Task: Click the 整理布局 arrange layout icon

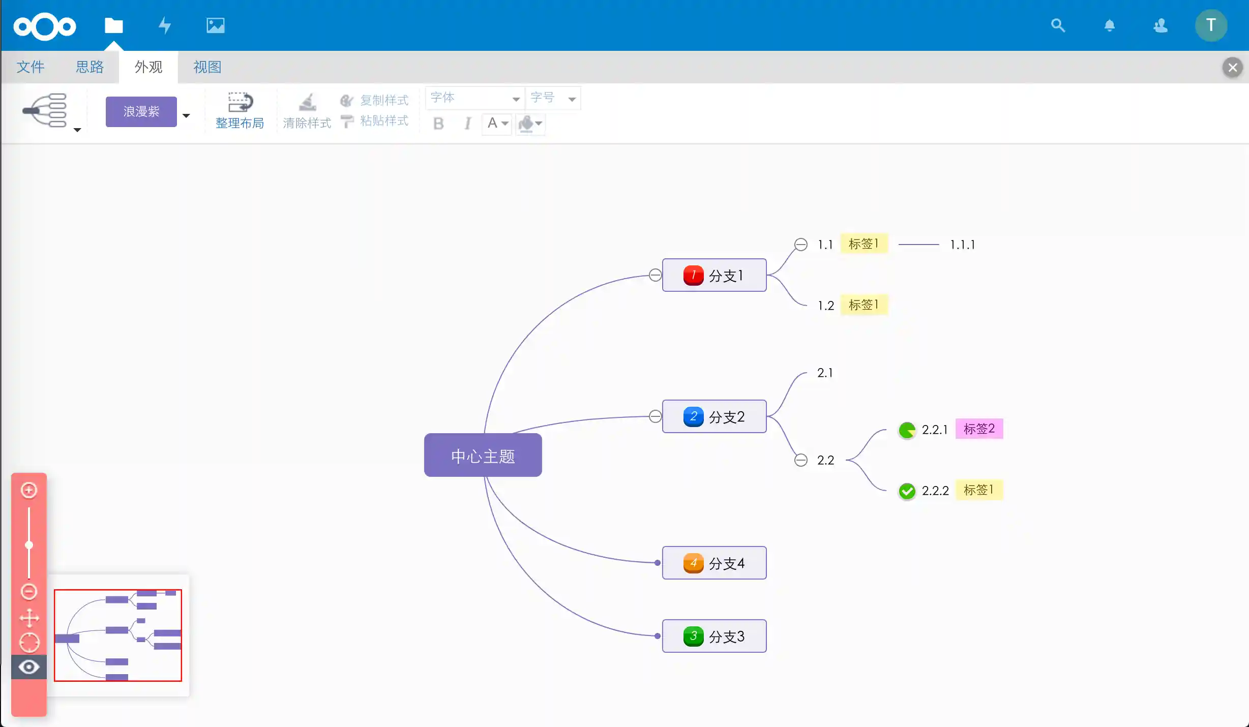Action: click(240, 104)
